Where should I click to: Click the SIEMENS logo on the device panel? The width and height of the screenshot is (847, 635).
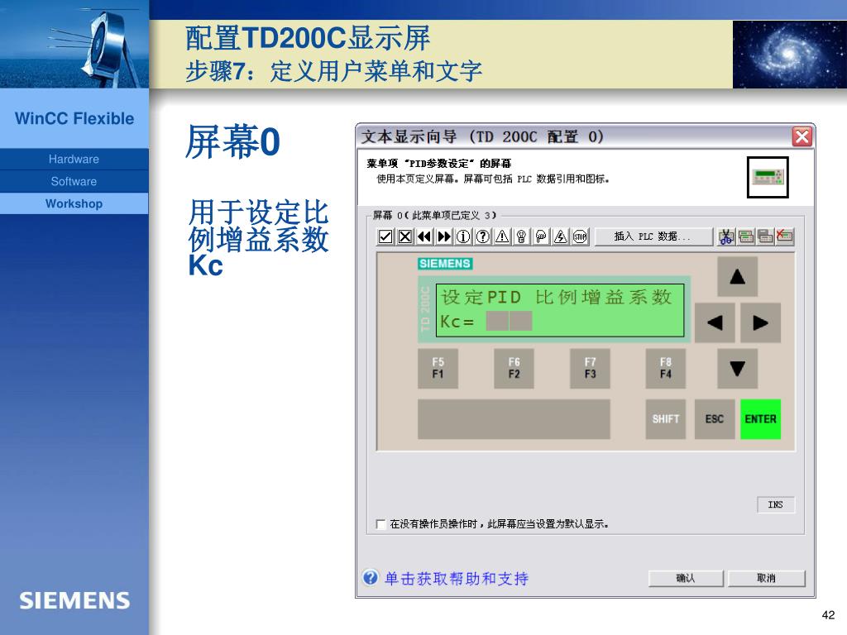pyautogui.click(x=445, y=264)
